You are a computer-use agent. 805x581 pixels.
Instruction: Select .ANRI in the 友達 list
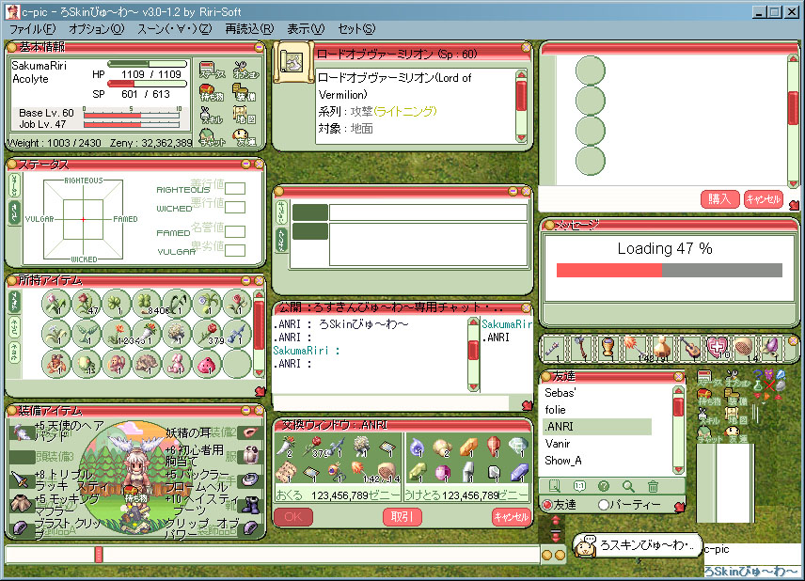pyautogui.click(x=596, y=427)
